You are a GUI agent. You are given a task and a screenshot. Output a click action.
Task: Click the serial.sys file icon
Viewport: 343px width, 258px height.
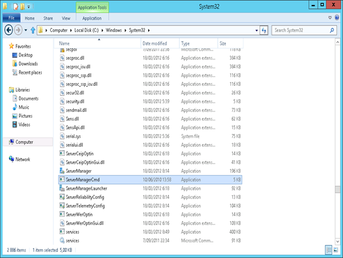[62, 136]
